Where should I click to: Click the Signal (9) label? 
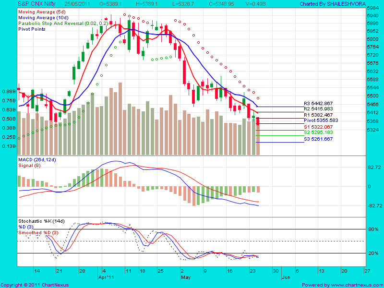pos(29,166)
